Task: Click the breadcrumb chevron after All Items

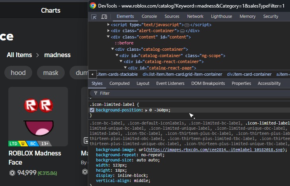Action: pyautogui.click(x=38, y=55)
